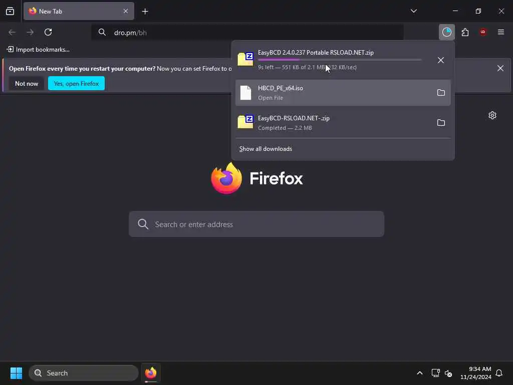Click the HBCD_PE_x64.iso file icon

(245, 93)
